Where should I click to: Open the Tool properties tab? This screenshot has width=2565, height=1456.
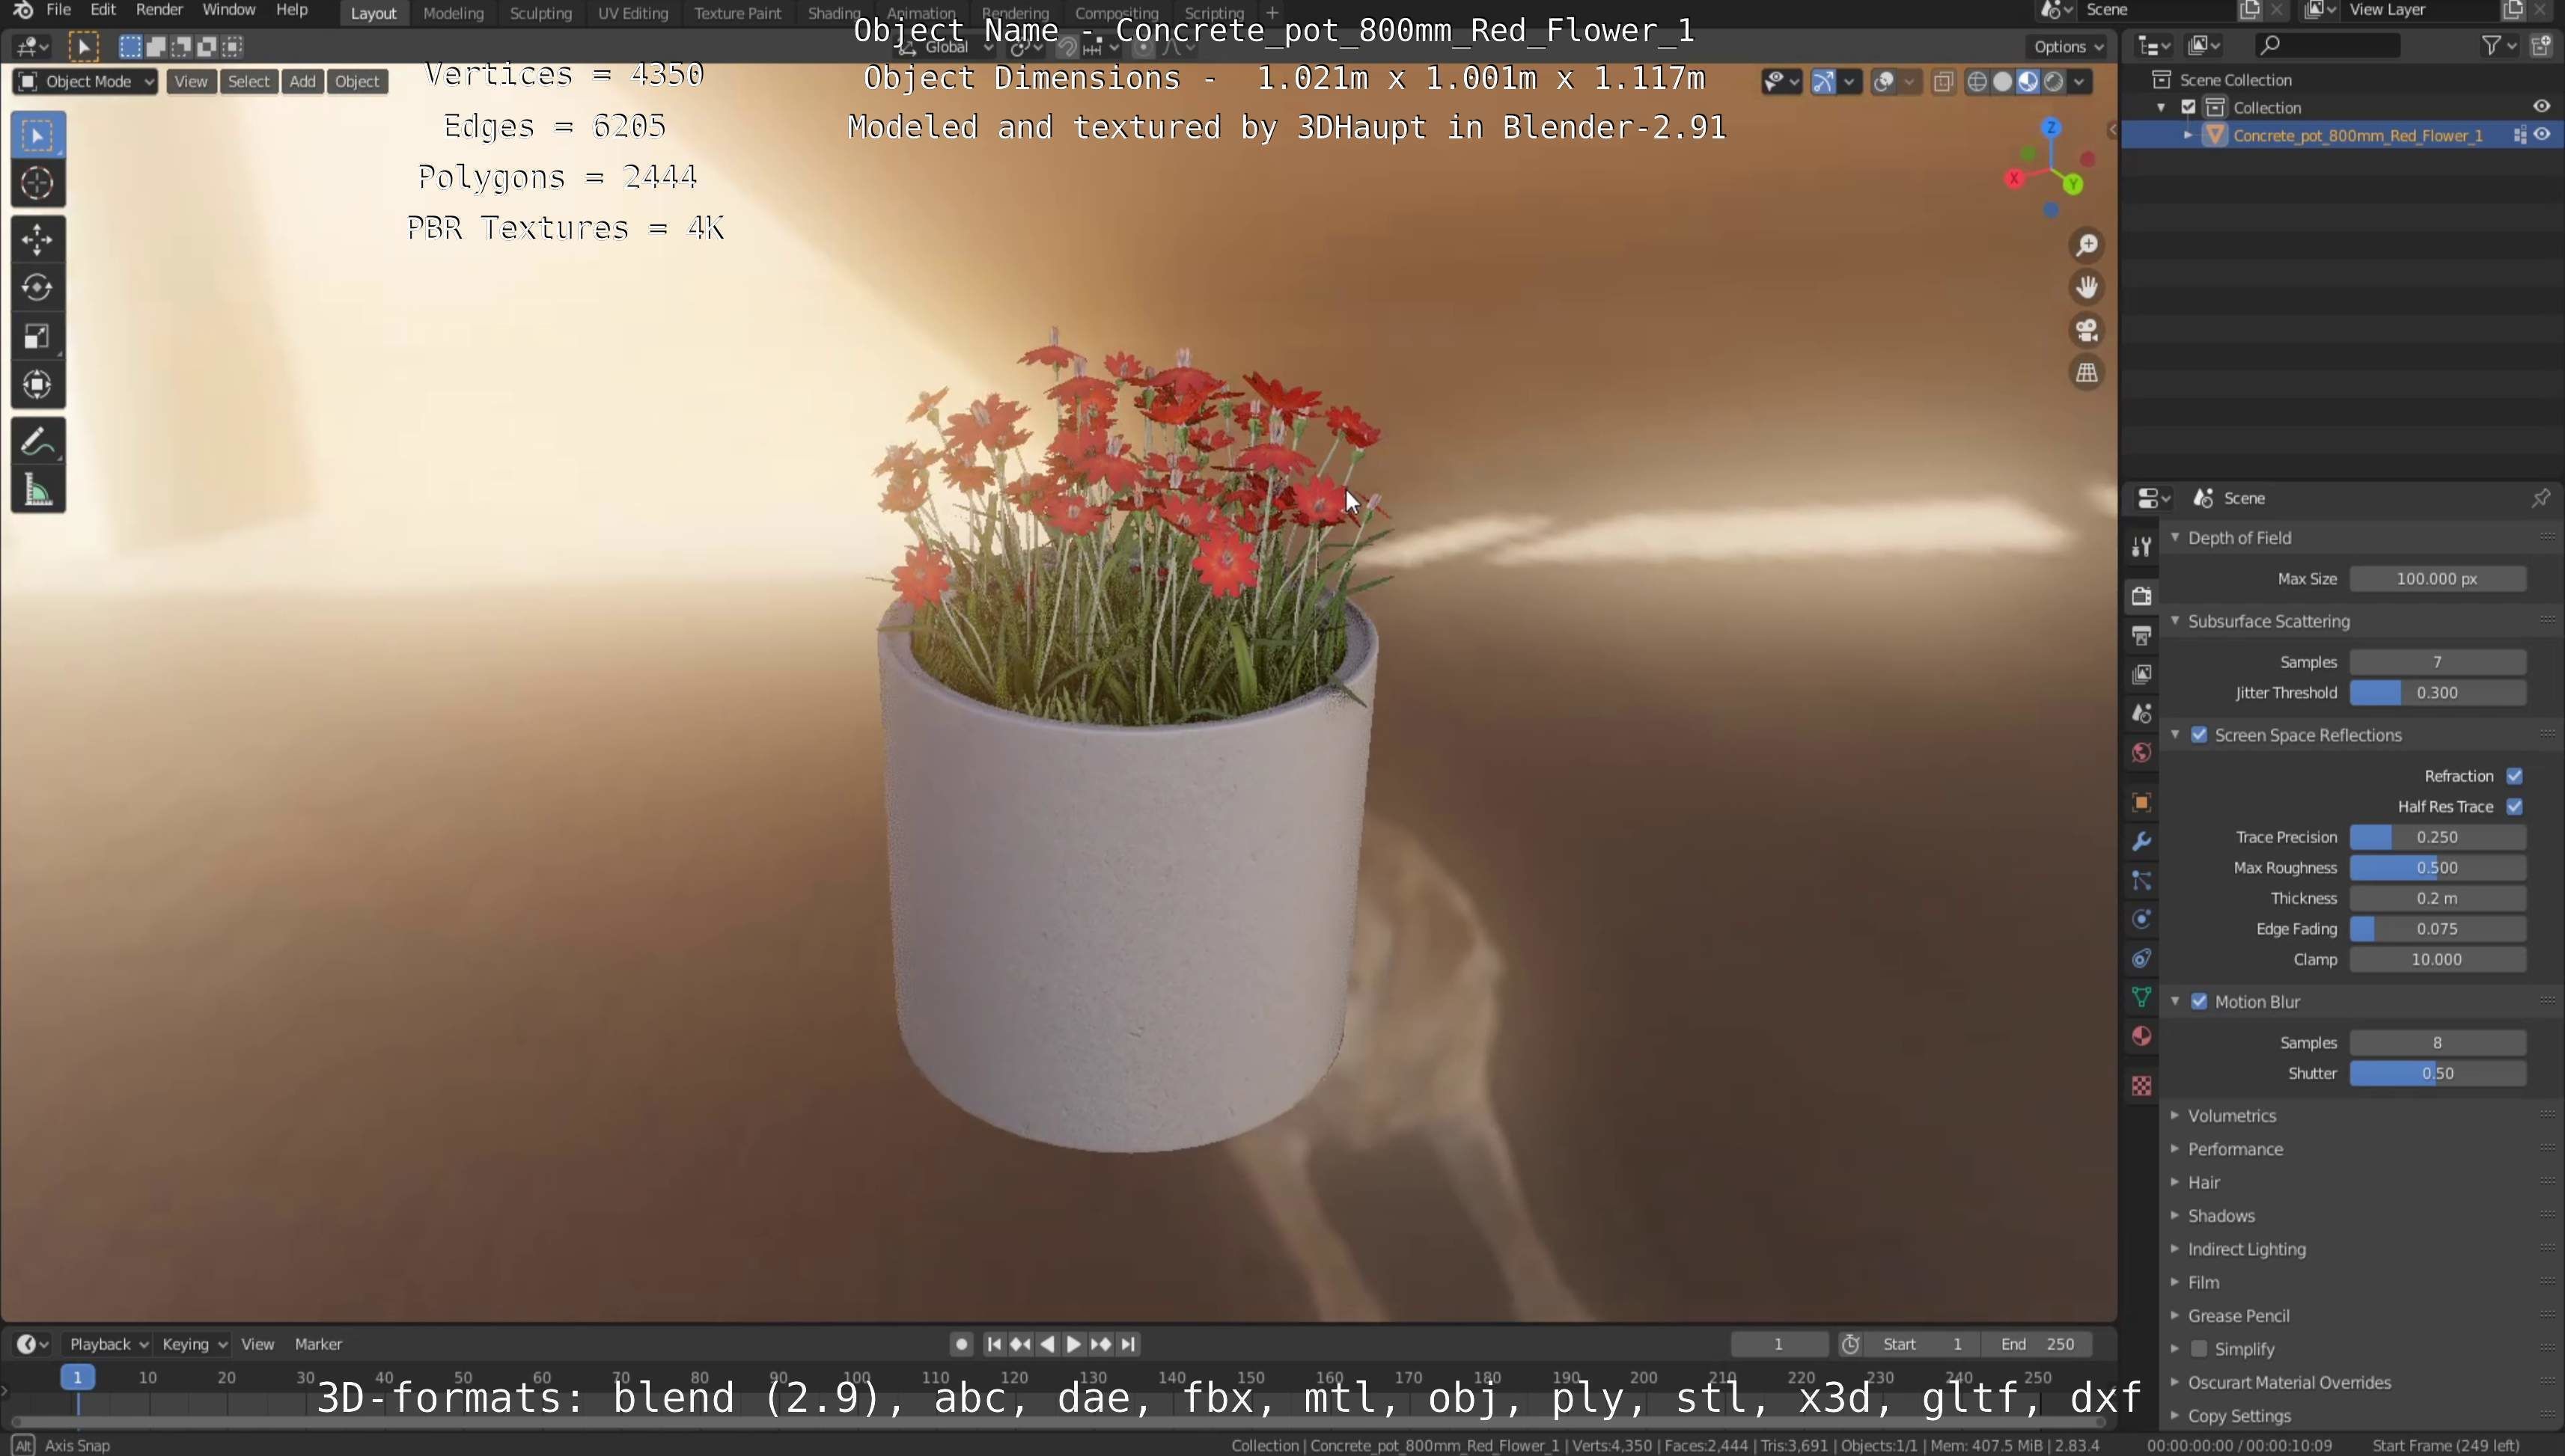point(2141,546)
